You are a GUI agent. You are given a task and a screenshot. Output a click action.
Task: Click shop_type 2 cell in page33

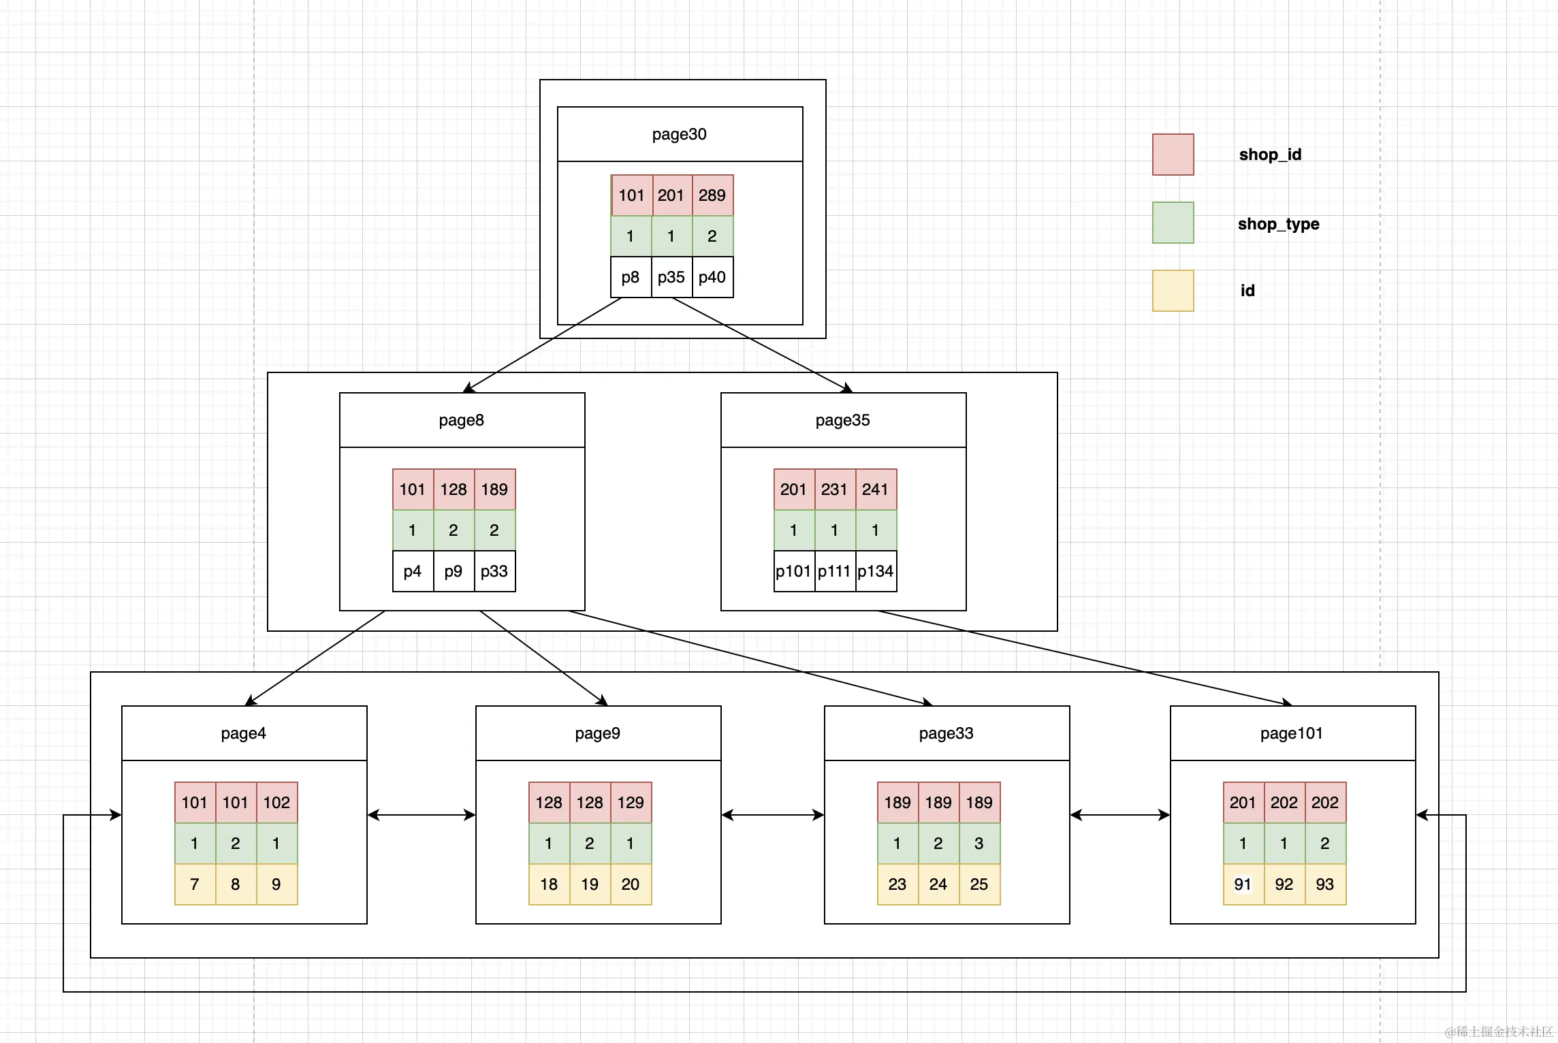[x=939, y=844]
